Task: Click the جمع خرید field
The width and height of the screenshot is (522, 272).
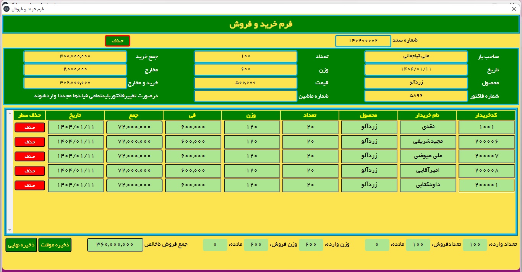Action: click(75, 56)
